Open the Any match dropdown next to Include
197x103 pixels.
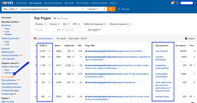[60, 30]
